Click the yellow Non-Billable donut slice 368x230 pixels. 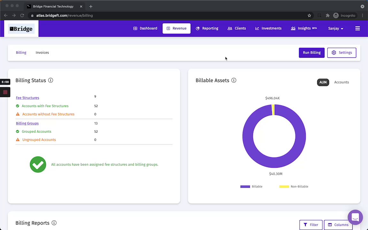click(273, 110)
